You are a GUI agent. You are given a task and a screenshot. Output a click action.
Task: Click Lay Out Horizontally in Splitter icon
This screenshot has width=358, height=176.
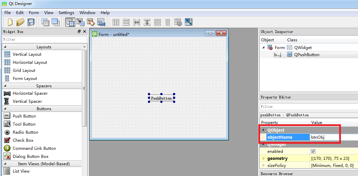pos(137,22)
